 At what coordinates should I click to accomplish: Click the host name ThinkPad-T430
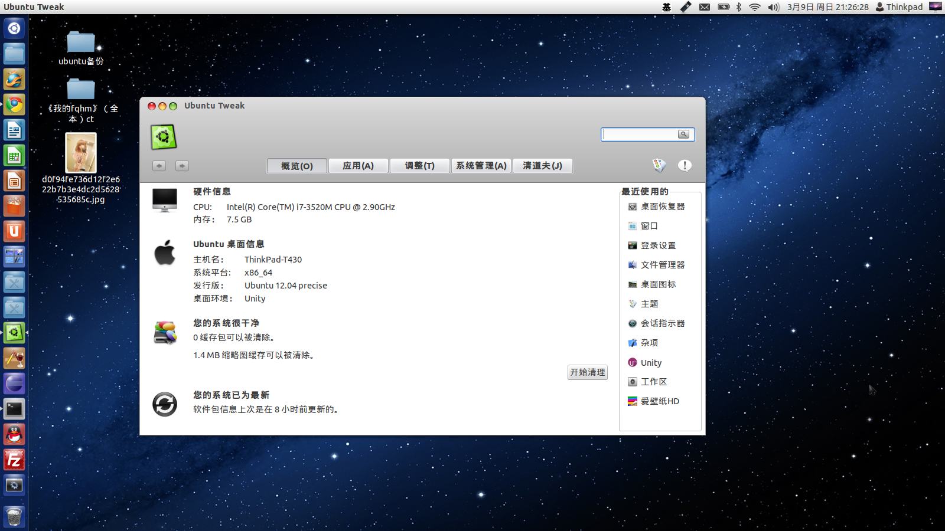tap(273, 260)
